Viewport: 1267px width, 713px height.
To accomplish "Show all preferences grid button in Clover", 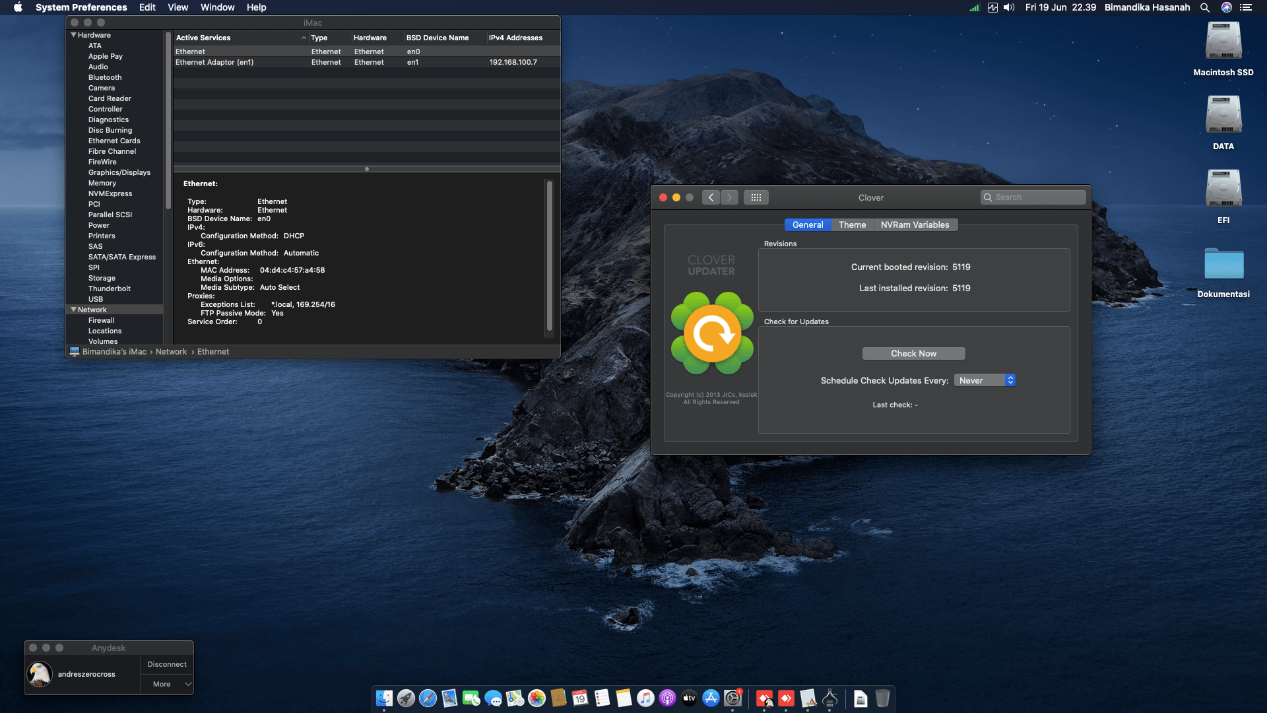I will click(x=756, y=197).
